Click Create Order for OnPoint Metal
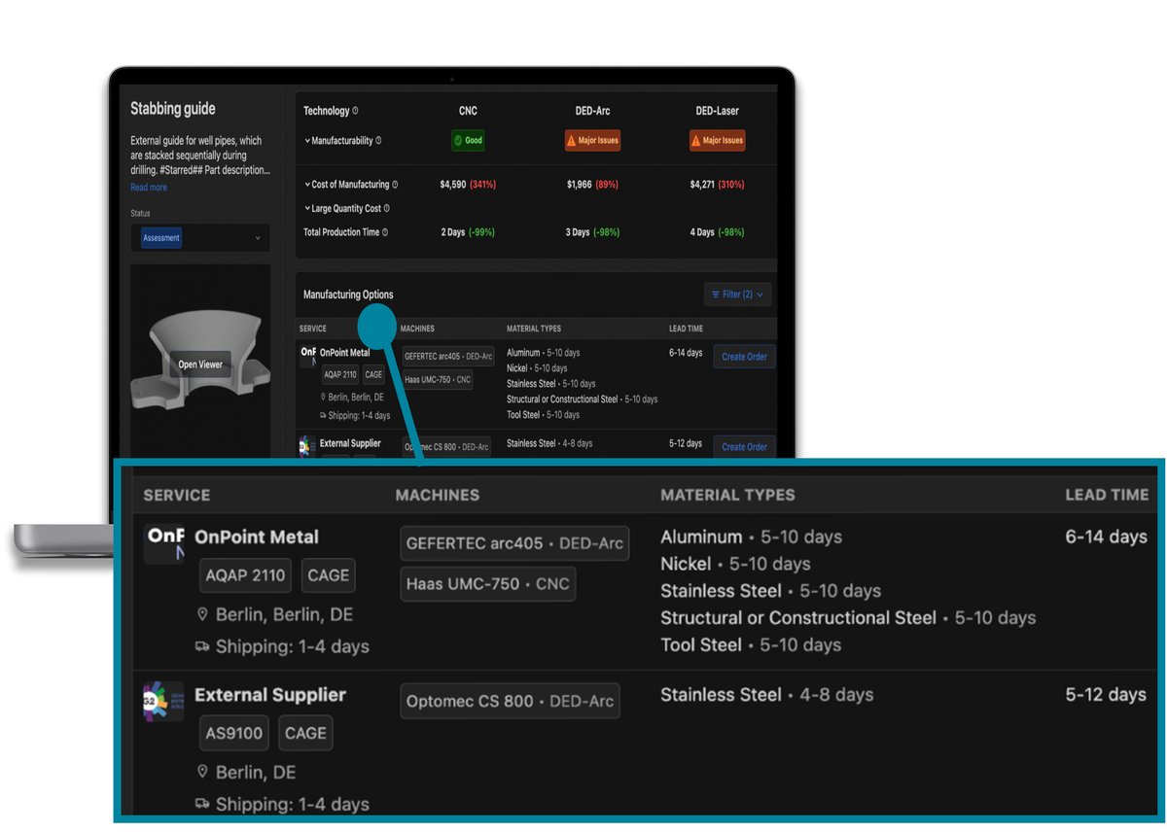 pyautogui.click(x=744, y=357)
